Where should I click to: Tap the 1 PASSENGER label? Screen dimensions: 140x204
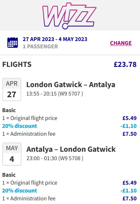40,46
